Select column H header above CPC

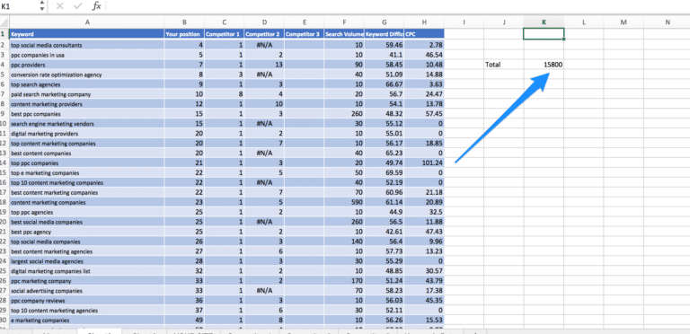click(x=424, y=22)
